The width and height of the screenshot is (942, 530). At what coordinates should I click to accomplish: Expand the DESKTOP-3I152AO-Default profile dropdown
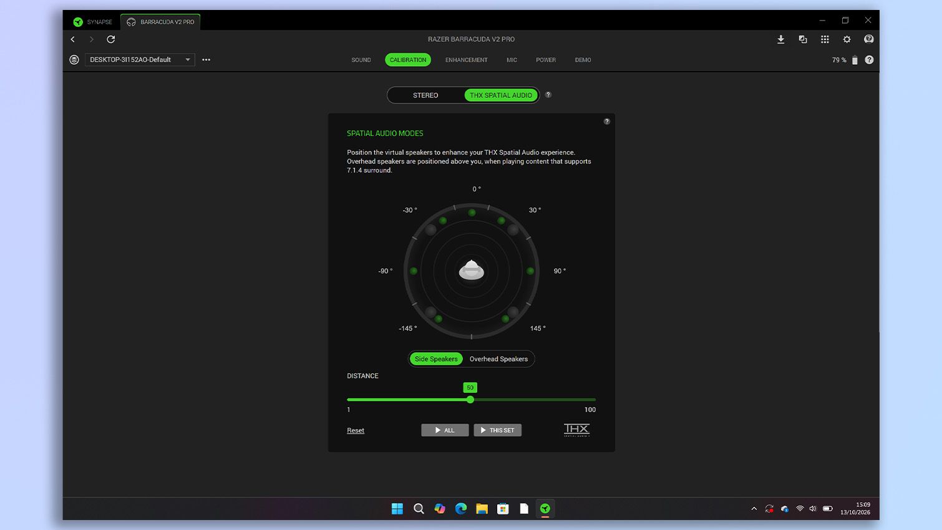click(140, 60)
